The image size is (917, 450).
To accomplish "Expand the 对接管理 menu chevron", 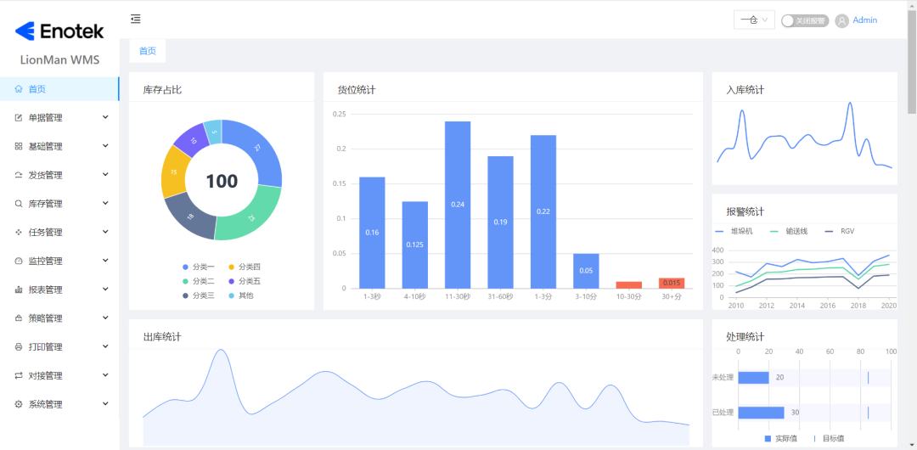I will coord(105,375).
